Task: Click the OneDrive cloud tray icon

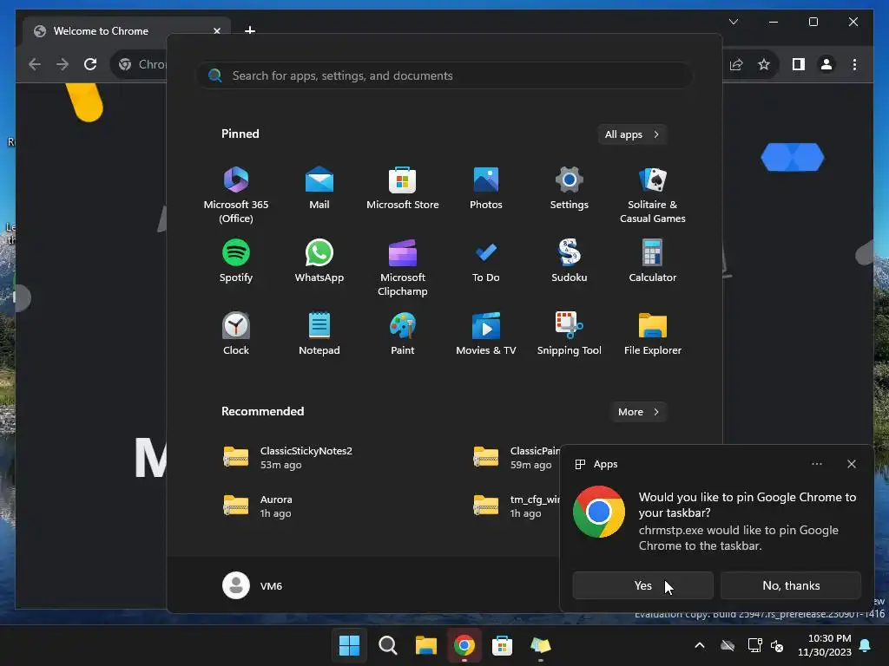Action: pos(728,645)
